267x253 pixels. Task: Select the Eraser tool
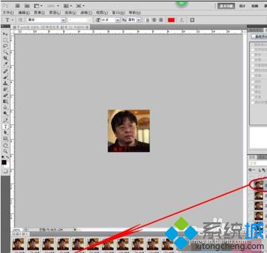point(5,96)
